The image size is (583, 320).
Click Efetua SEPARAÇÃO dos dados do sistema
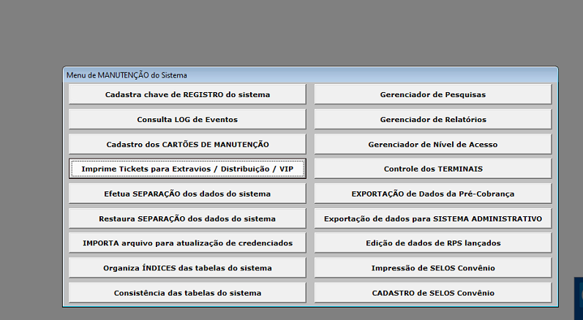[x=187, y=194]
